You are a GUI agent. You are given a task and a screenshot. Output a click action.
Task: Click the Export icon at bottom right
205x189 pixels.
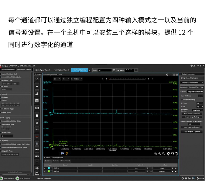click(x=200, y=178)
